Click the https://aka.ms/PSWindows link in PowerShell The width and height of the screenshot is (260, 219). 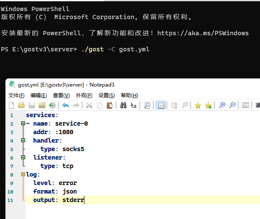[203, 33]
